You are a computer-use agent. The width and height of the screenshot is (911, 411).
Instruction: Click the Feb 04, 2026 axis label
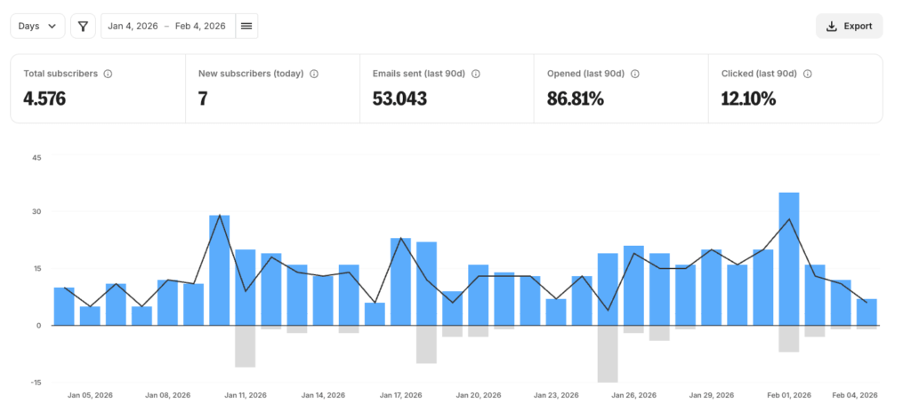[855, 395]
